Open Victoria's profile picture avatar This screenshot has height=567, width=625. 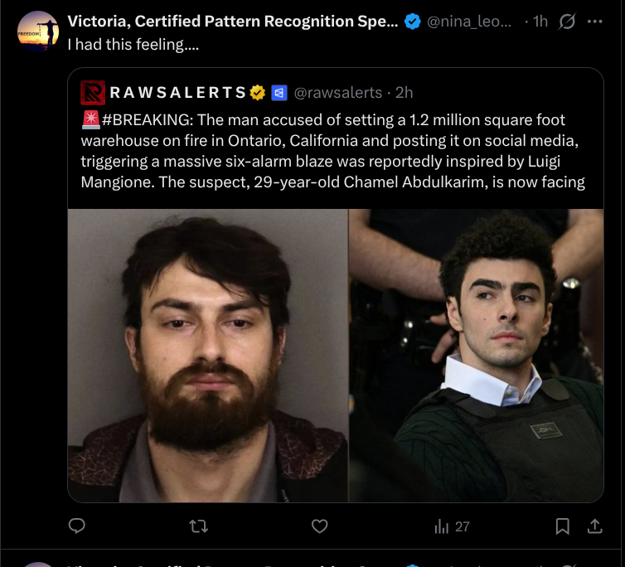38,32
